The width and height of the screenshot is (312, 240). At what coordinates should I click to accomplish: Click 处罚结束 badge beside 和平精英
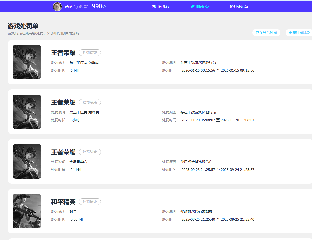pyautogui.click(x=90, y=202)
